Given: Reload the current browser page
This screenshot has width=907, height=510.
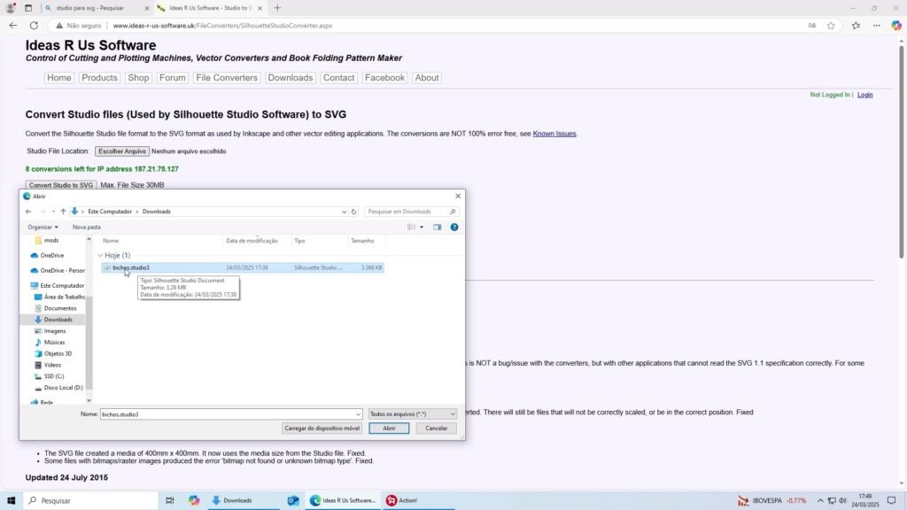Looking at the screenshot, I should (x=35, y=26).
